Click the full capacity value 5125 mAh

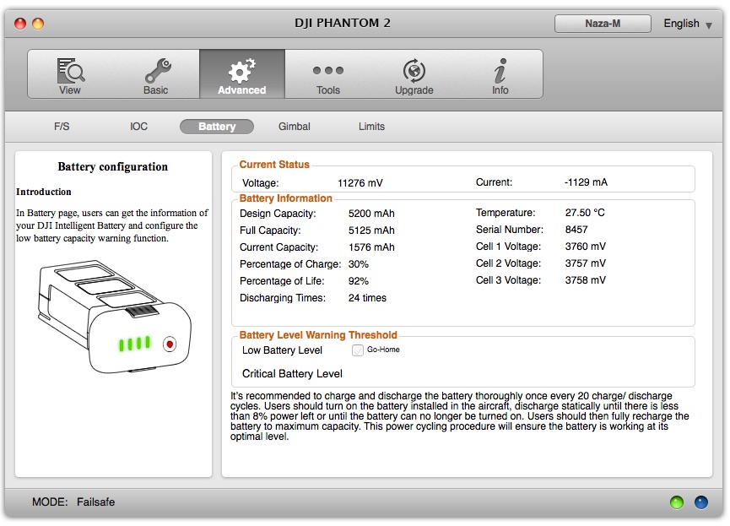pos(371,230)
